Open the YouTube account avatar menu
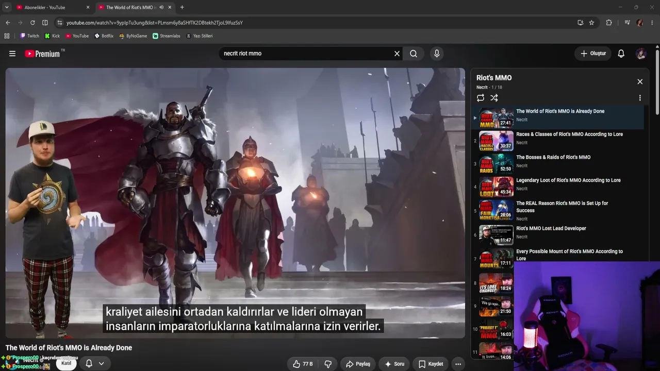The image size is (660, 371). click(641, 54)
